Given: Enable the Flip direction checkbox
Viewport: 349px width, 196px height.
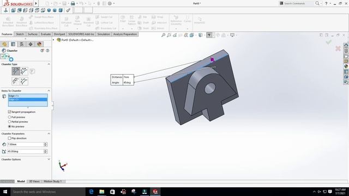Looking at the screenshot, I should [x=9, y=138].
